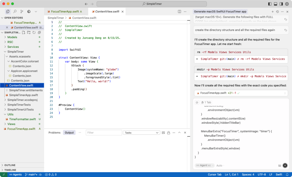Toggle the primary sidebar visibility
The width and height of the screenshot is (292, 177).
[x=270, y=4]
